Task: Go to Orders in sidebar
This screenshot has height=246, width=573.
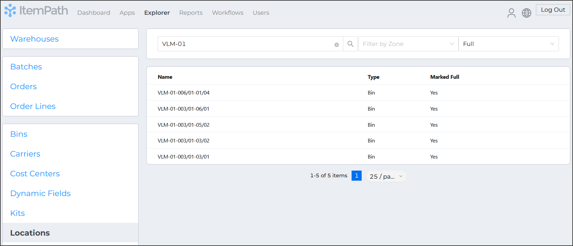Action: click(23, 86)
